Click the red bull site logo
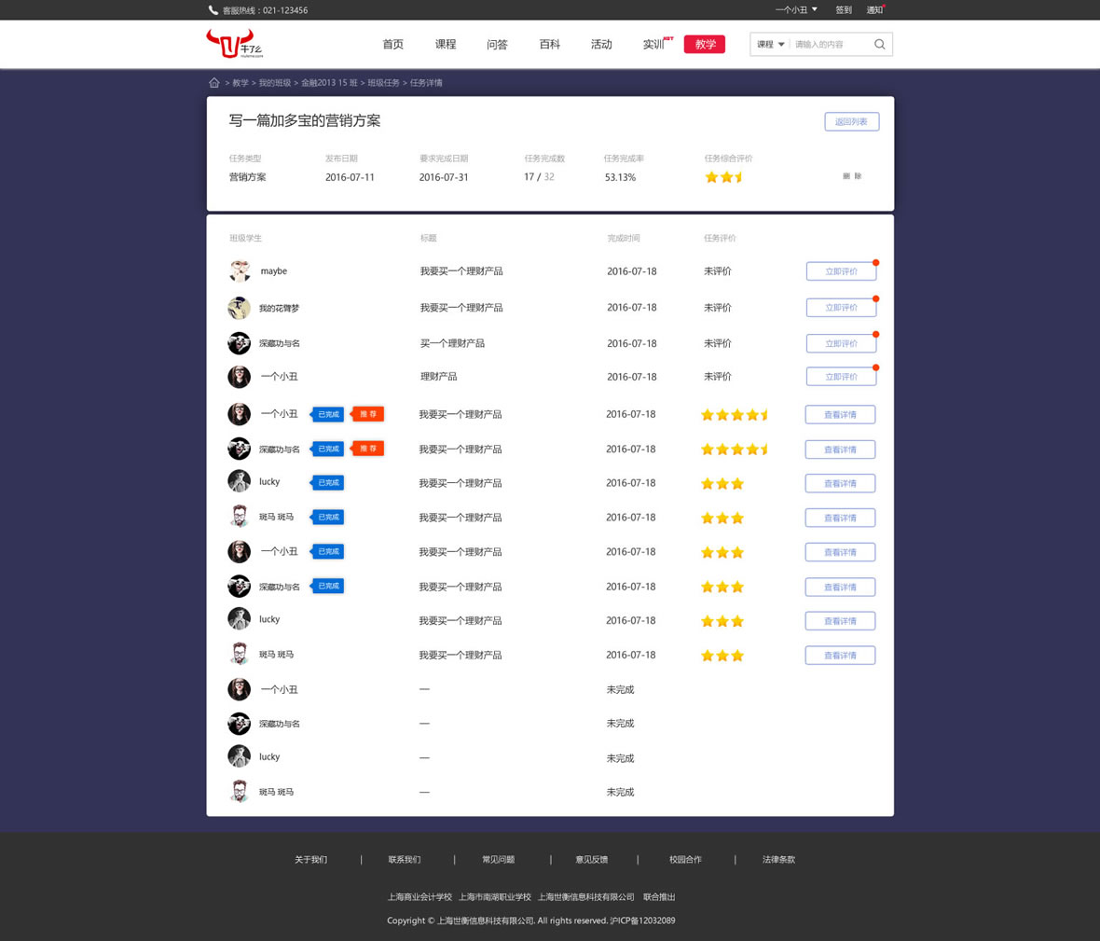This screenshot has height=941, width=1100. (233, 43)
